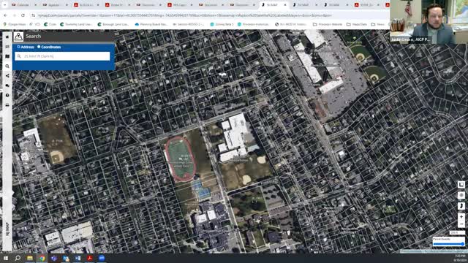Click the address search input field
Viewport: 468px width, 263px height.
(63, 56)
